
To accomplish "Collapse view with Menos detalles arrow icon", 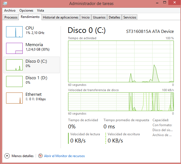I will (x=7, y=156).
